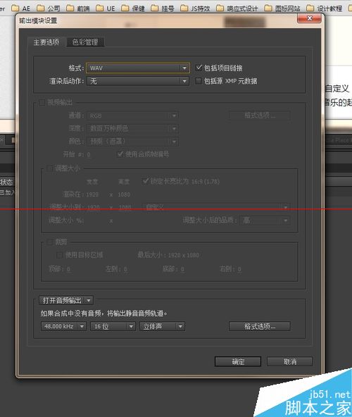352x417 pixels.
Task: Toggle the 包括源 XMP 元数据 checkbox
Action: [x=199, y=81]
